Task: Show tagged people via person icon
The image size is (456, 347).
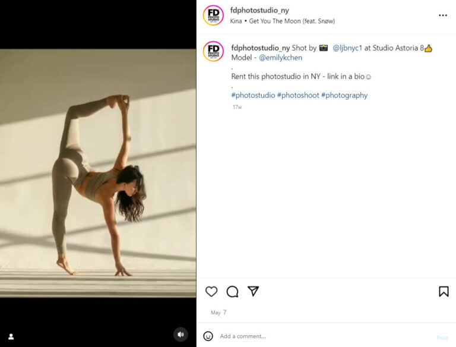Action: pyautogui.click(x=11, y=337)
